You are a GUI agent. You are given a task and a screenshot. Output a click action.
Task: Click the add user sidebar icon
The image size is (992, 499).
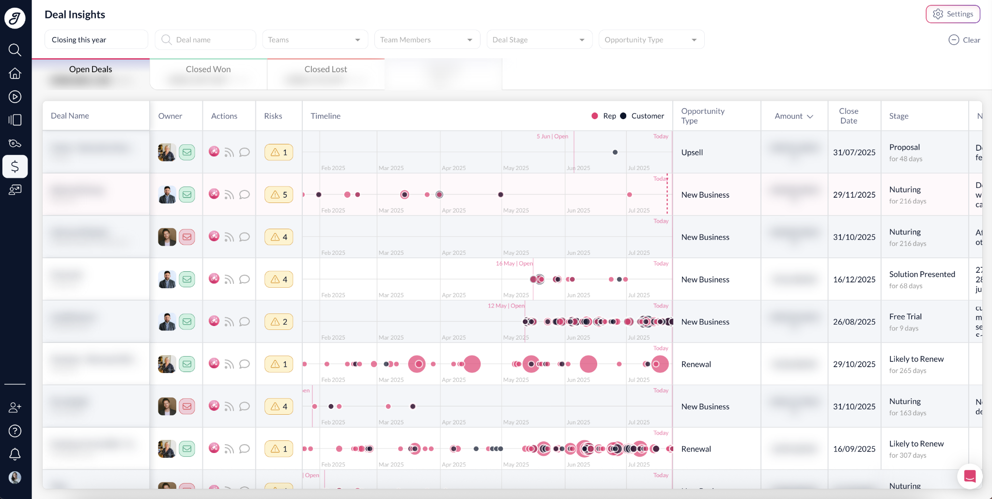click(x=15, y=407)
